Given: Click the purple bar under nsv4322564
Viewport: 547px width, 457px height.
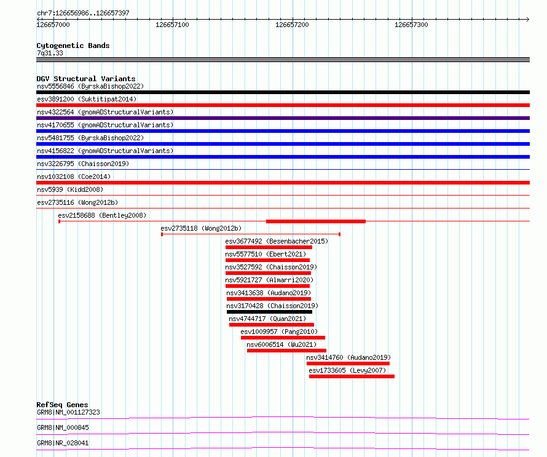Looking at the screenshot, I should tap(283, 118).
